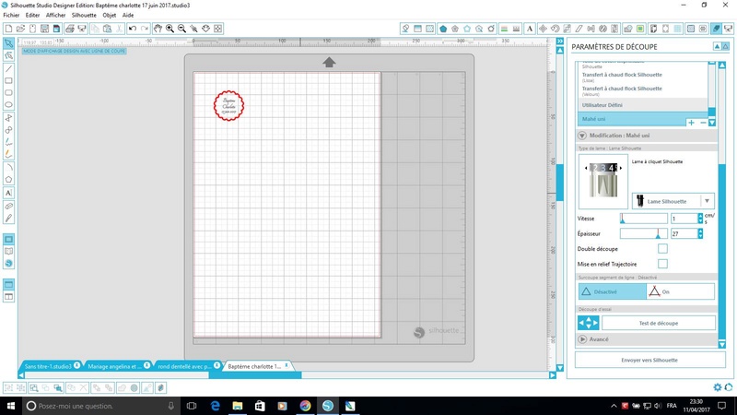Decrease blade setting with left arrow on blade image

(x=586, y=168)
